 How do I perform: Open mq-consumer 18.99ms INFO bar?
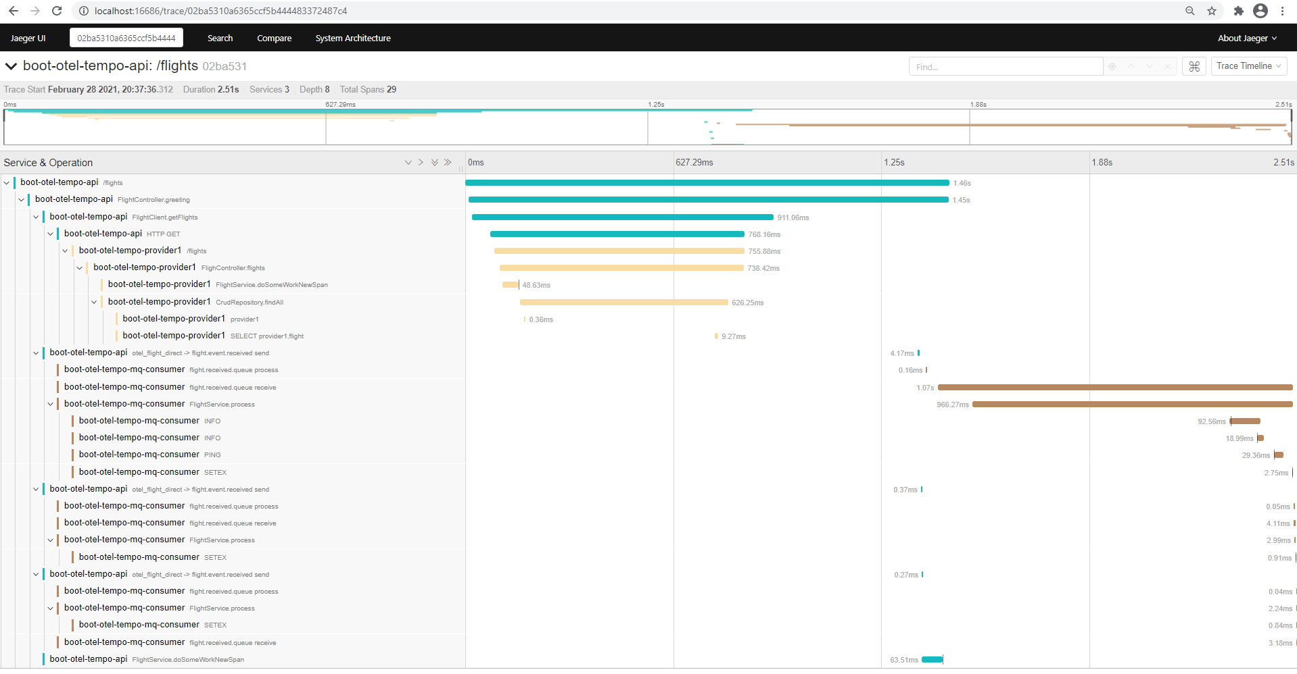click(x=1260, y=438)
